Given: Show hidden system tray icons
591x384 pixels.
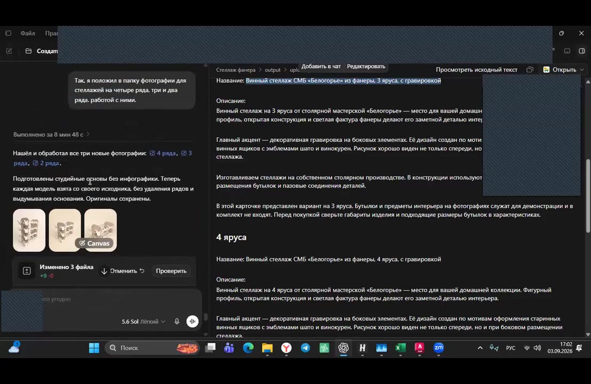Looking at the screenshot, I should (x=480, y=348).
